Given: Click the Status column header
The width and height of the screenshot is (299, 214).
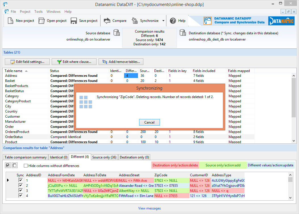Looking at the screenshot, I should (78, 71).
